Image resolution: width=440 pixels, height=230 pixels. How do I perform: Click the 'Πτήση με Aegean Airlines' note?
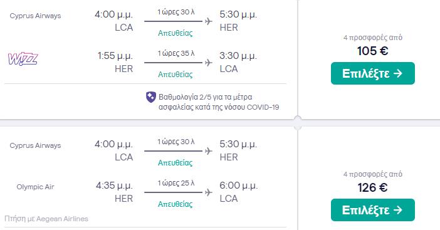[46, 219]
